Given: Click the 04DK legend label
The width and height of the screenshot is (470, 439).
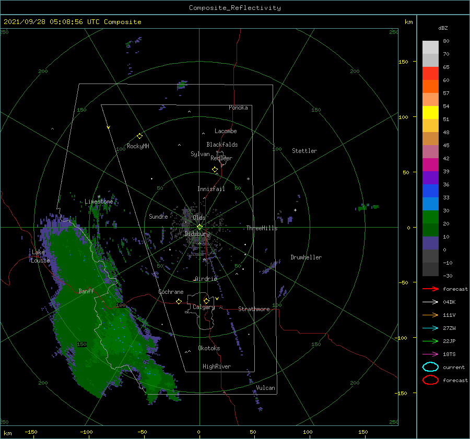Looking at the screenshot, I should (x=449, y=302).
